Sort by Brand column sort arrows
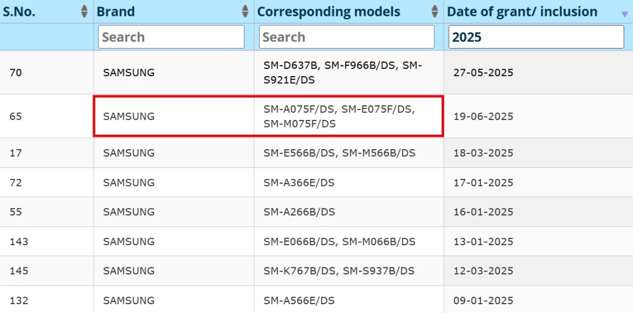Viewport: 633px width, 313px height. pos(245,11)
